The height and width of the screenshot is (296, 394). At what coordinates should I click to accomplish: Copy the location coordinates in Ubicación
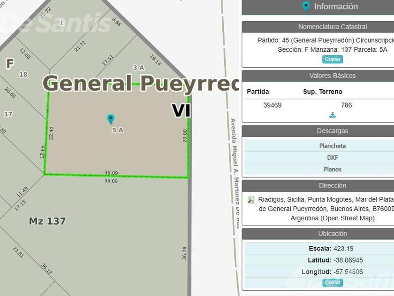pyautogui.click(x=333, y=282)
